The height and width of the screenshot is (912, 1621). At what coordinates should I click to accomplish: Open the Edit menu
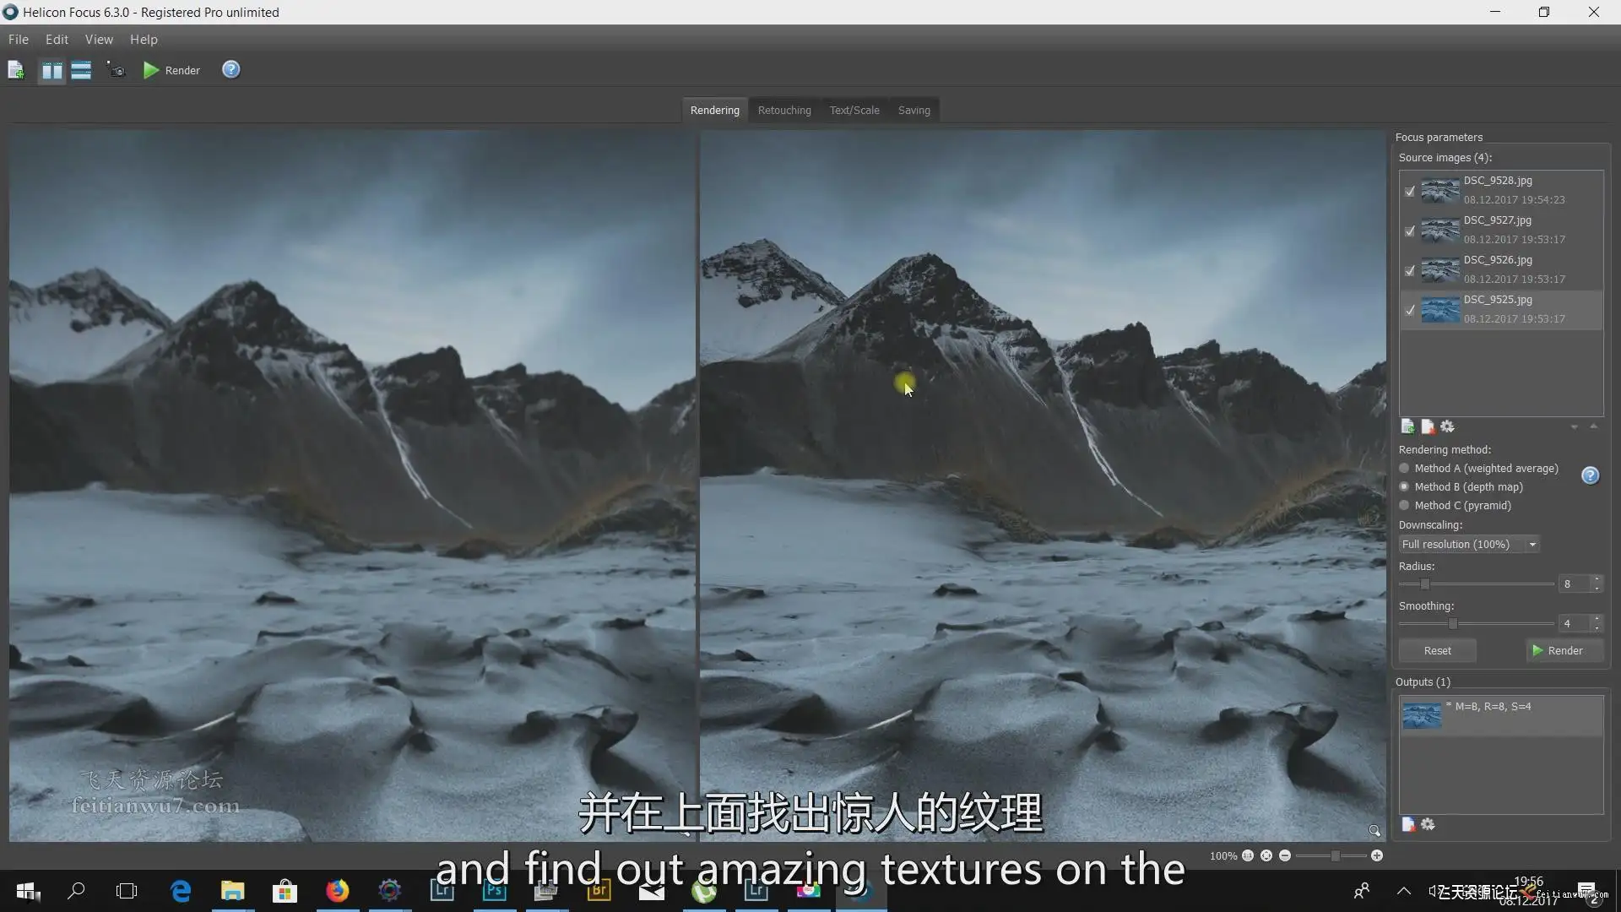pyautogui.click(x=57, y=40)
